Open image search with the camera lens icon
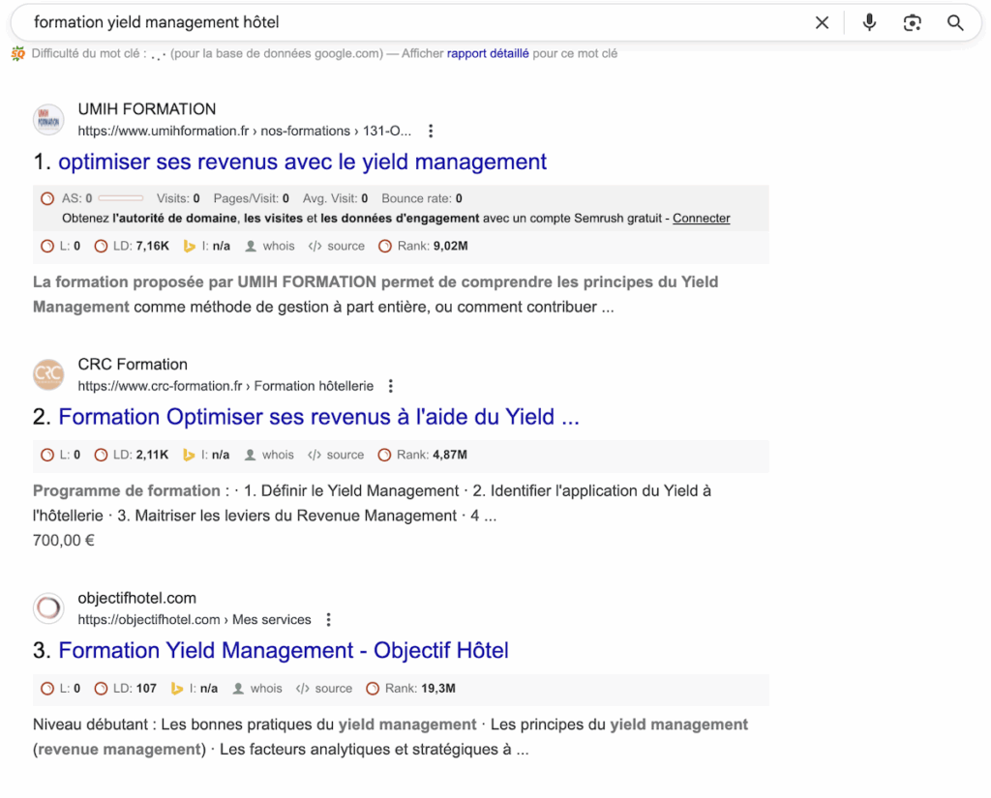Screen dimensions: 991x798 click(x=912, y=23)
